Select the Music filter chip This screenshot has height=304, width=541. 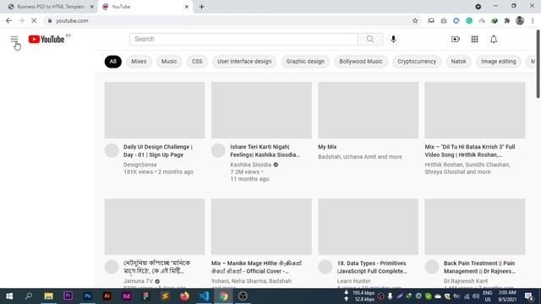coord(169,62)
